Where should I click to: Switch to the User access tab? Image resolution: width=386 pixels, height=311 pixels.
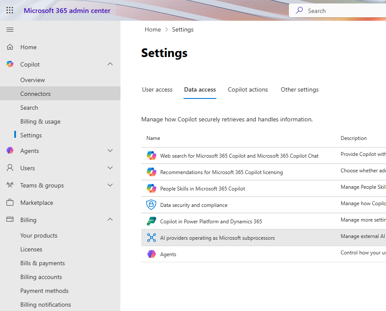[x=157, y=90]
